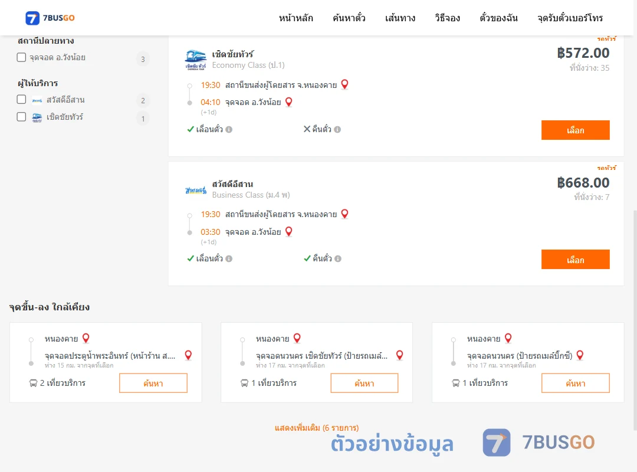Open info icon next to เลื่อนตั๋ว in สวัสดีอีสาน trip

tap(229, 258)
